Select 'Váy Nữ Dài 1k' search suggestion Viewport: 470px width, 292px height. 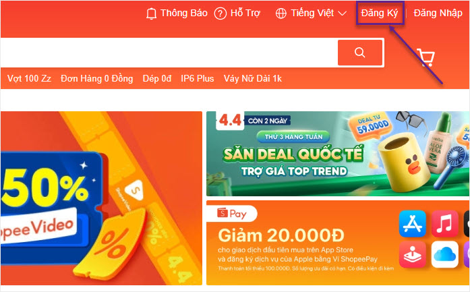point(253,78)
